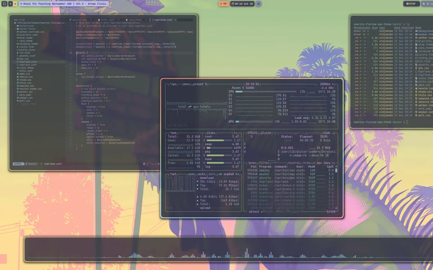Open vencord.theme.css in neo-tree
This screenshot has height=270, width=433.
(x=30, y=89)
